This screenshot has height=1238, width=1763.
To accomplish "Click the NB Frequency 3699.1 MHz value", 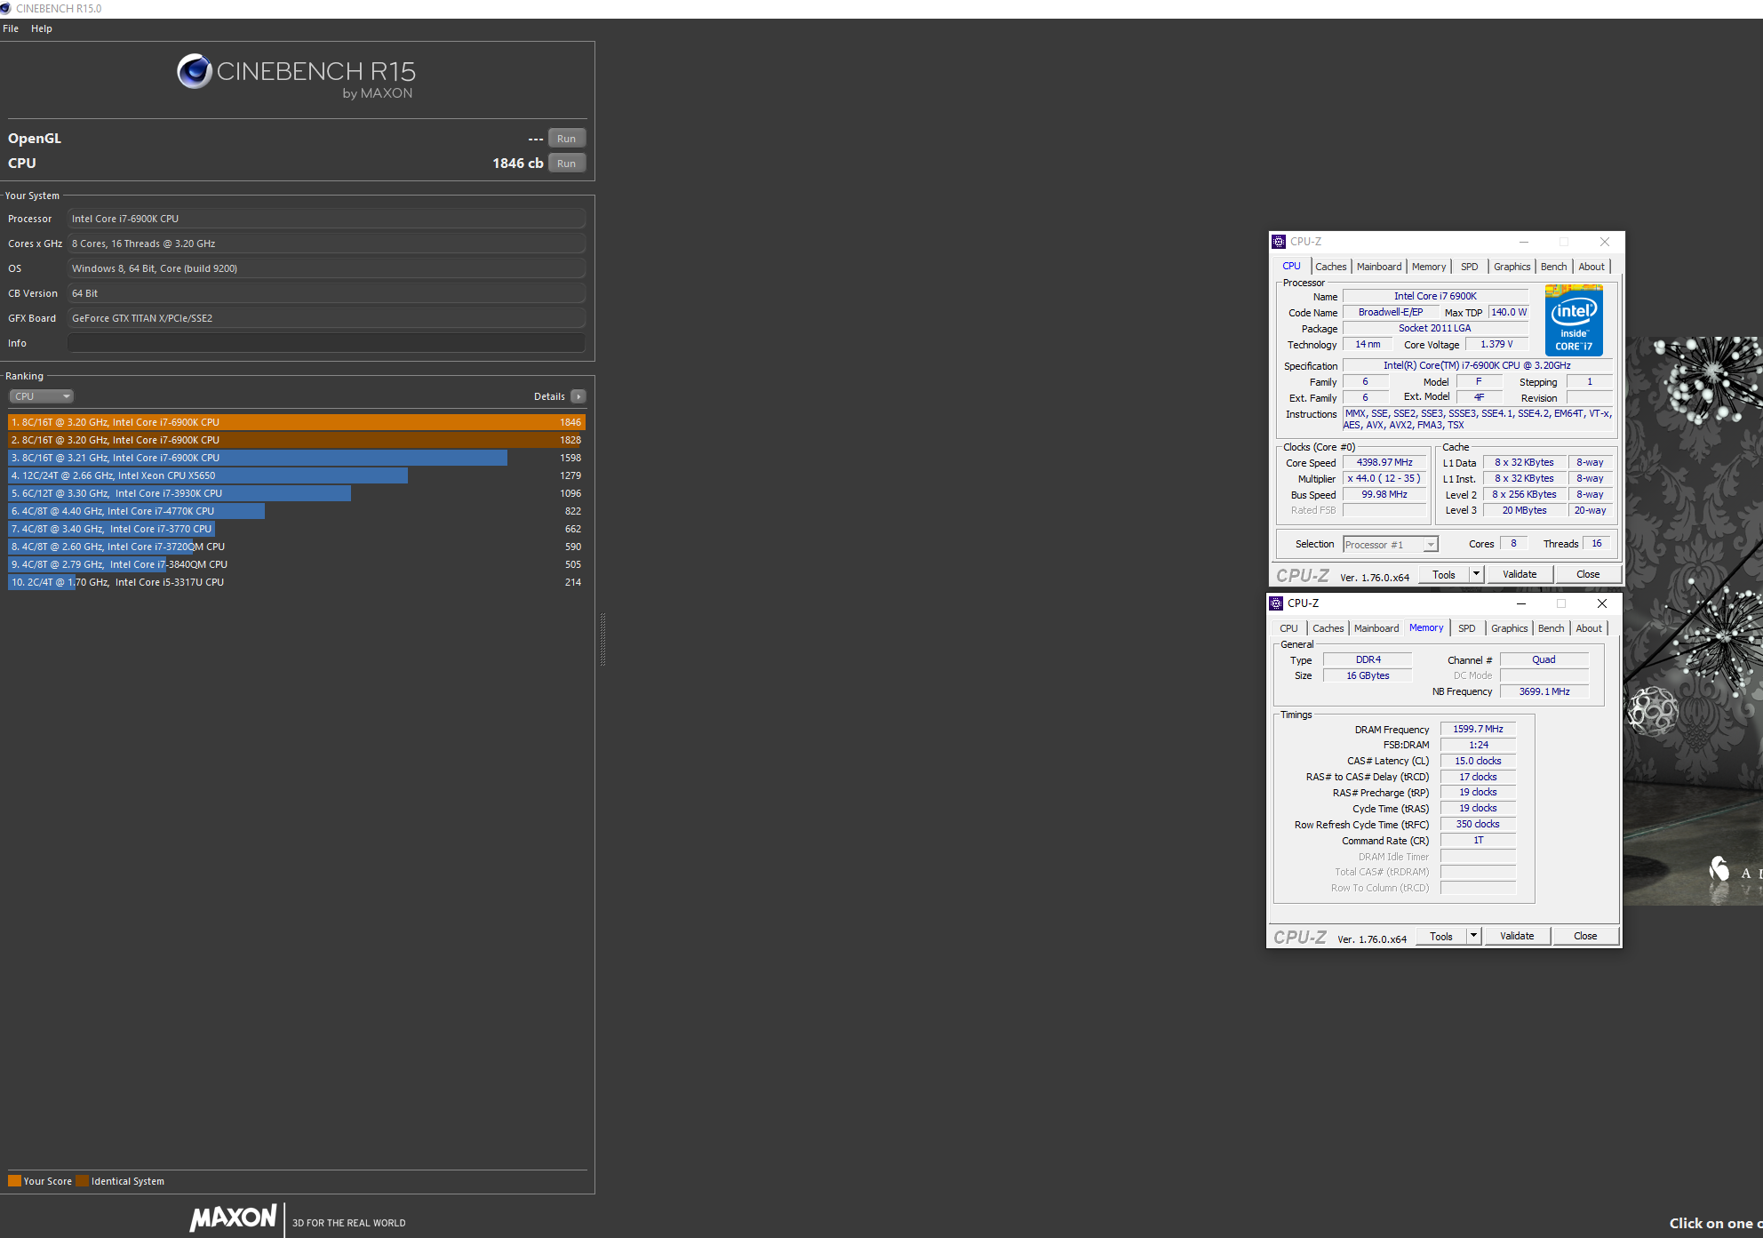I will 1544,691.
